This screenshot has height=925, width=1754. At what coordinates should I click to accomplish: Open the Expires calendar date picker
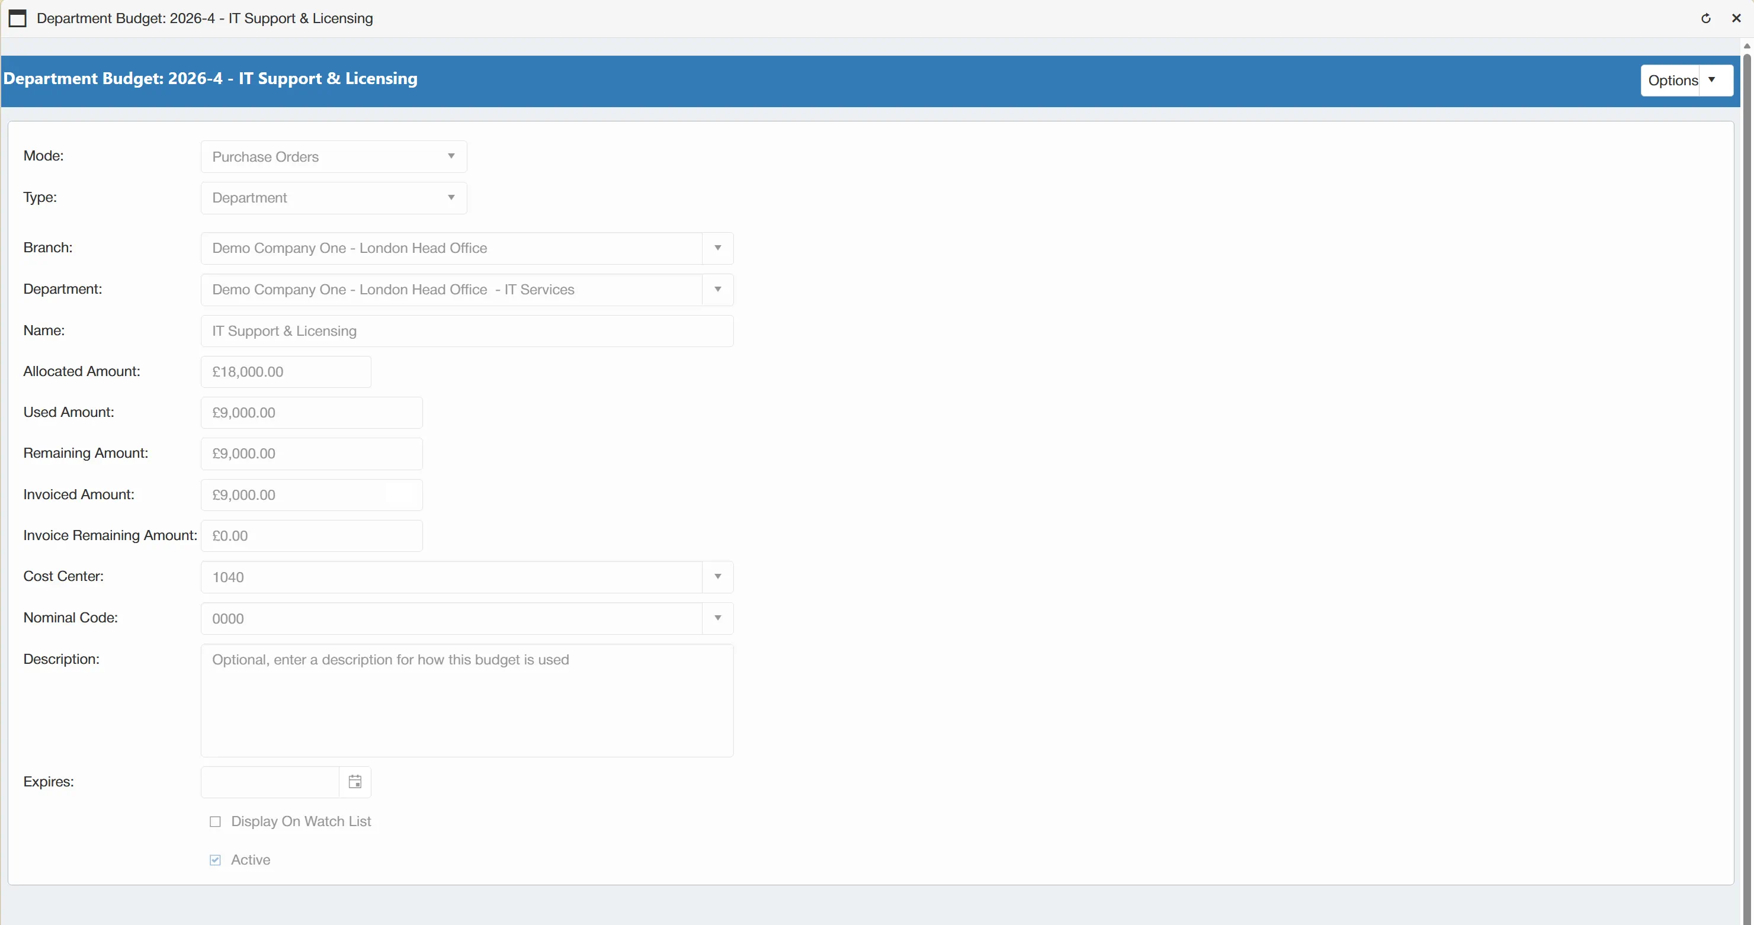pyautogui.click(x=355, y=781)
